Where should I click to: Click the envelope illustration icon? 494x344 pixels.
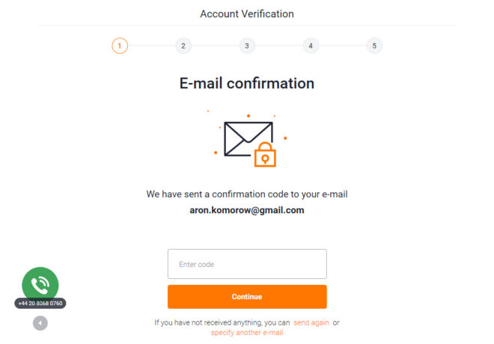click(x=248, y=139)
